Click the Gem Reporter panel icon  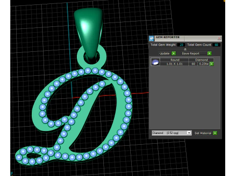coord(151,39)
